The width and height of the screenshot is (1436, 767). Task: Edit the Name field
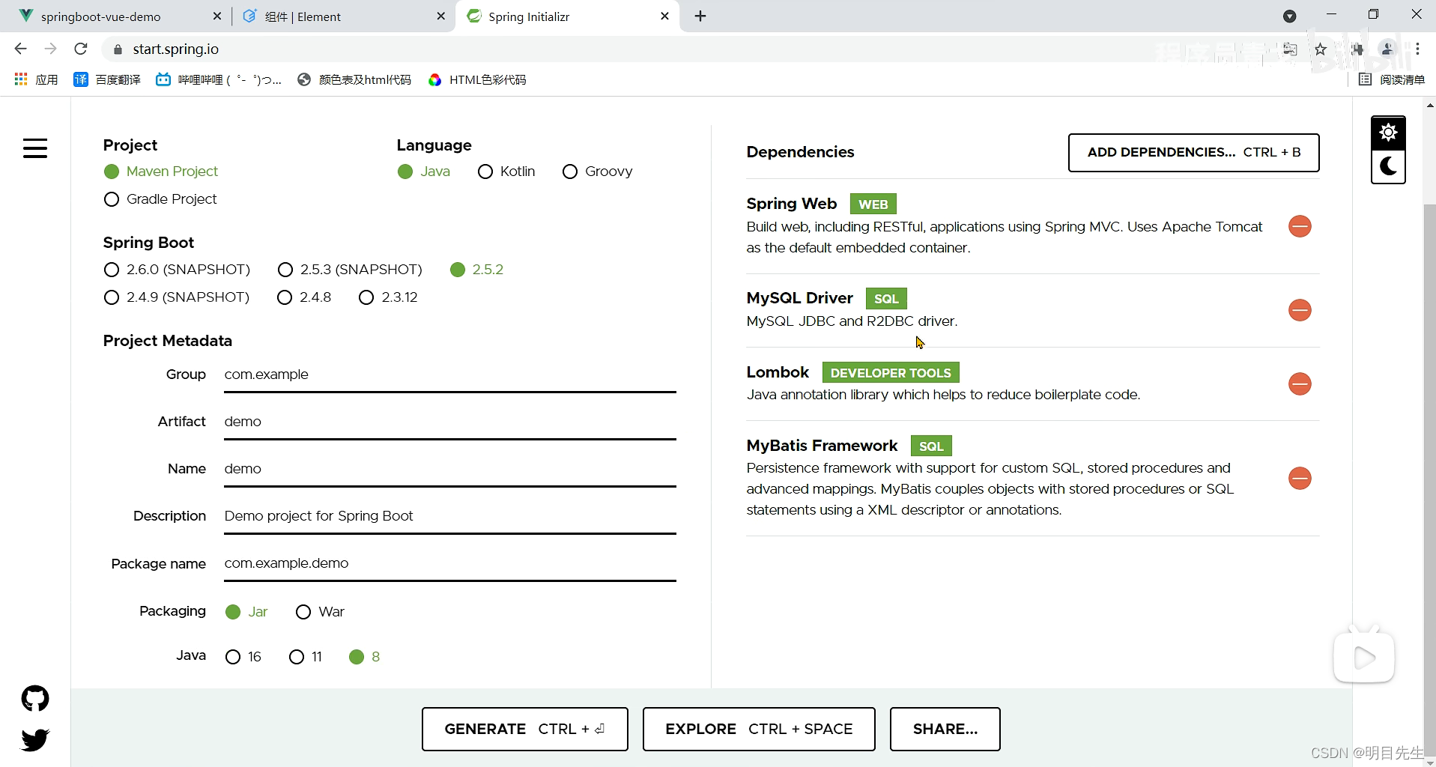[x=449, y=469]
